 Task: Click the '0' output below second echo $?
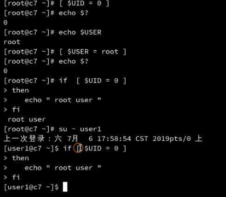pyautogui.click(x=6, y=71)
